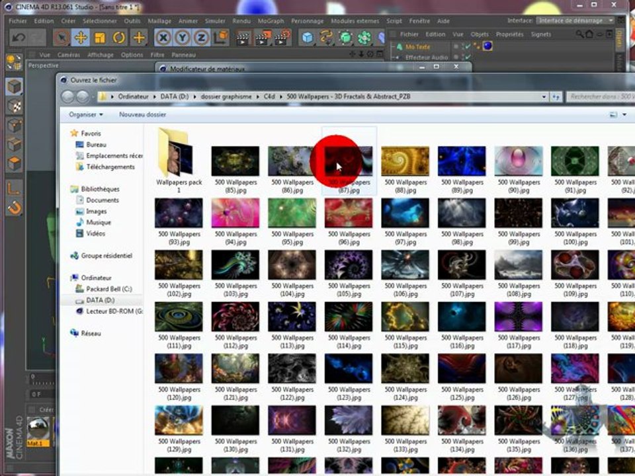Click the Nouveau dossier button
This screenshot has width=635, height=476.
(x=143, y=114)
